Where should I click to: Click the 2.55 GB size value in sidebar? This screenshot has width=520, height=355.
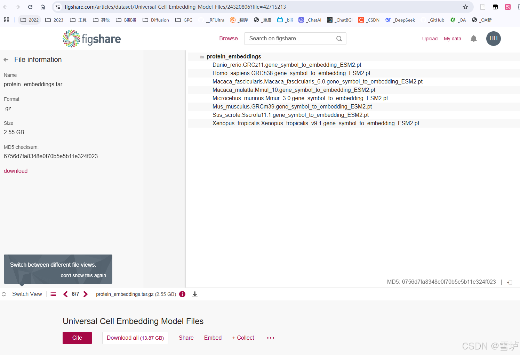[14, 132]
